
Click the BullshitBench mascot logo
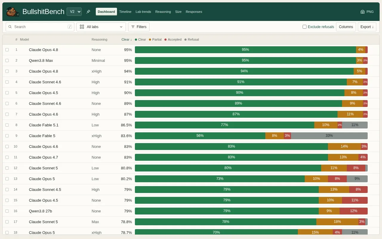pos(13,12)
